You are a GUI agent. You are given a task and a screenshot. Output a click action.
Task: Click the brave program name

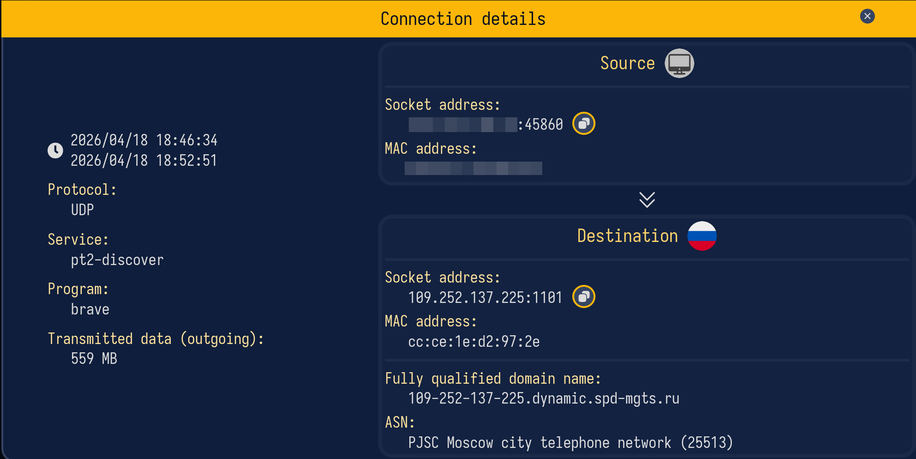click(x=90, y=309)
